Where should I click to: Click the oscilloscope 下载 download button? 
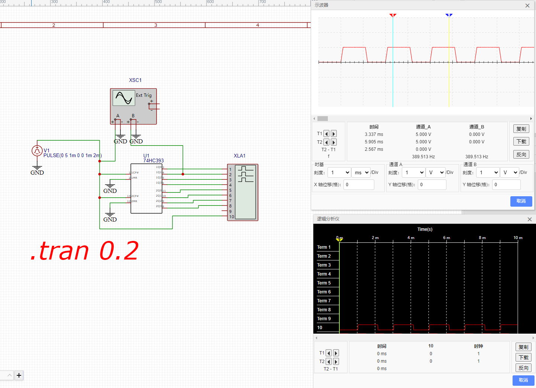[x=521, y=141]
